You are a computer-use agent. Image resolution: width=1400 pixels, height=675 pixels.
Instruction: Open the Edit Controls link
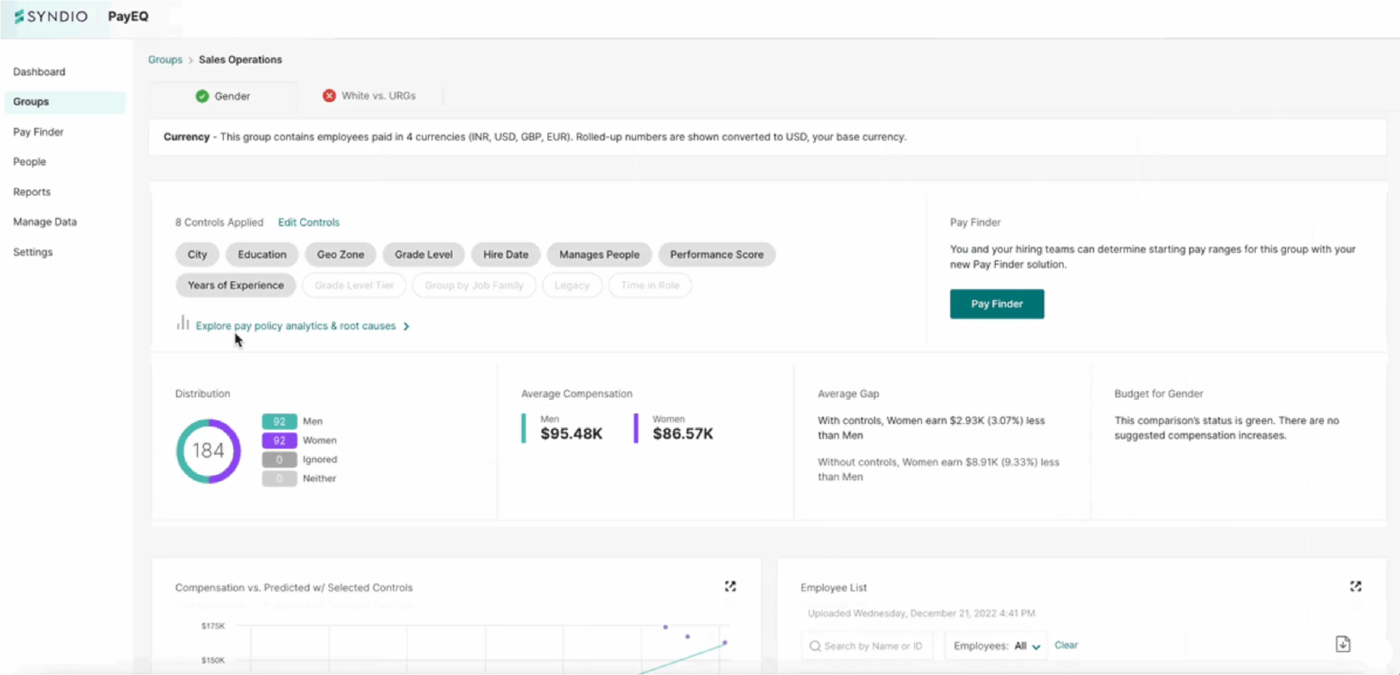(x=308, y=222)
